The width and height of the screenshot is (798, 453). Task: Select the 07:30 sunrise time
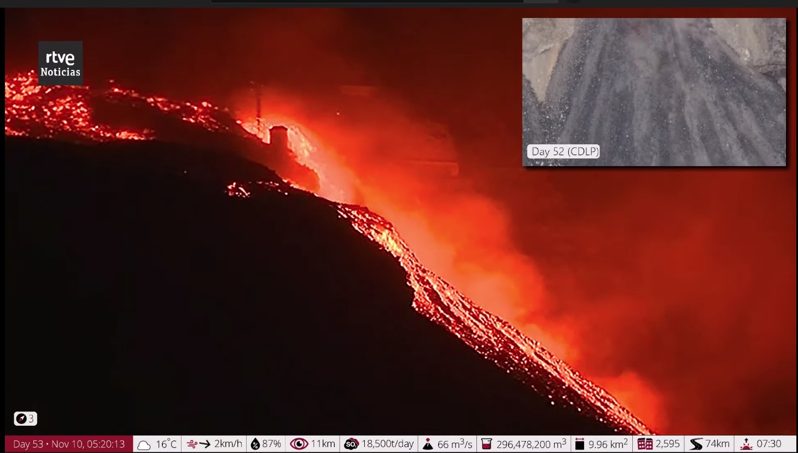769,444
